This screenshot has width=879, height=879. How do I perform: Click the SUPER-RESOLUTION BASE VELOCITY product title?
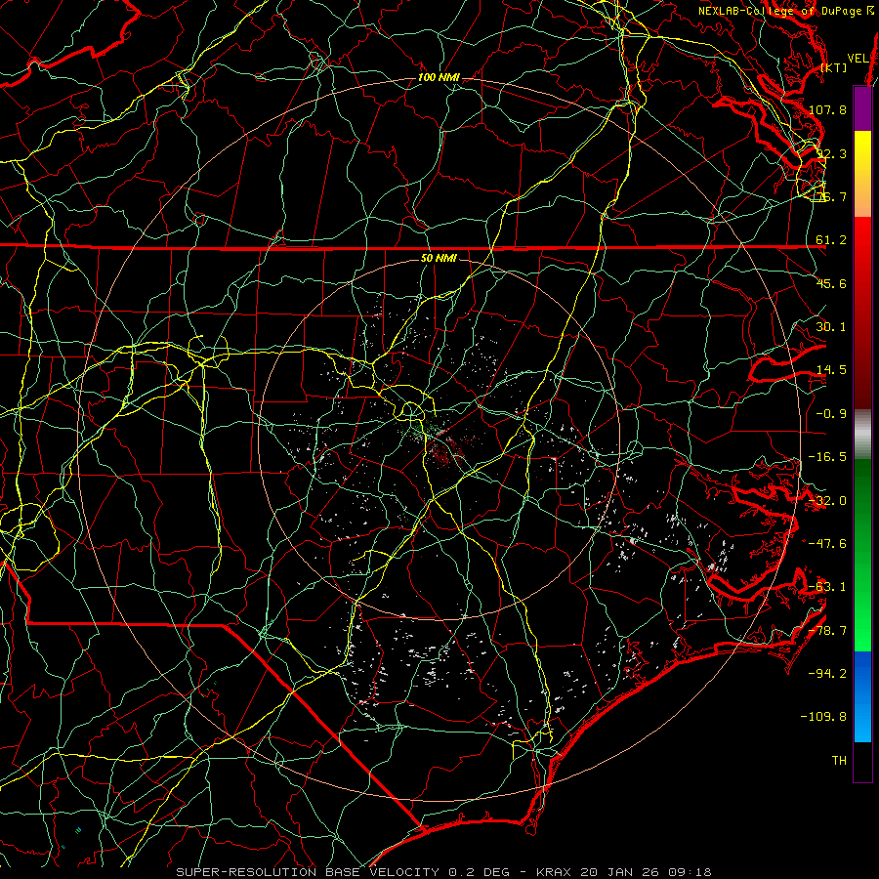coord(308,872)
